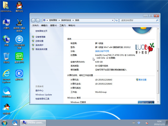Click the computer icon in the address bar
This screenshot has height=126, width=168.
[x=44, y=20]
